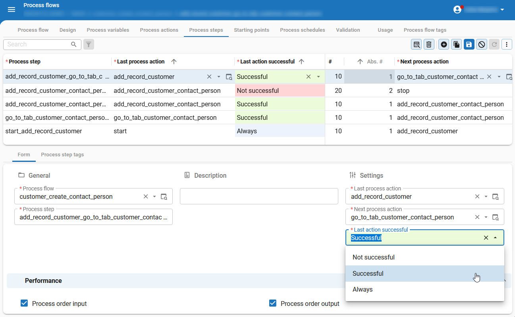Open lookup for the Process flow field

[164, 197]
